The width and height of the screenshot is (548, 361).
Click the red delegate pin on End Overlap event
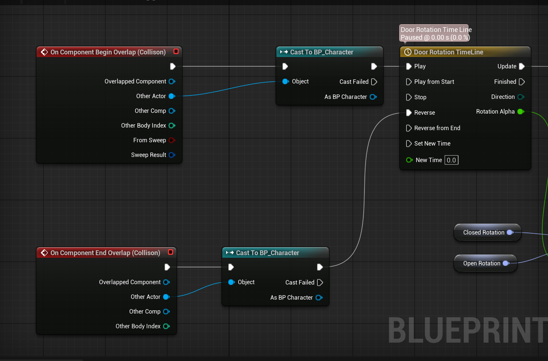tap(171, 252)
